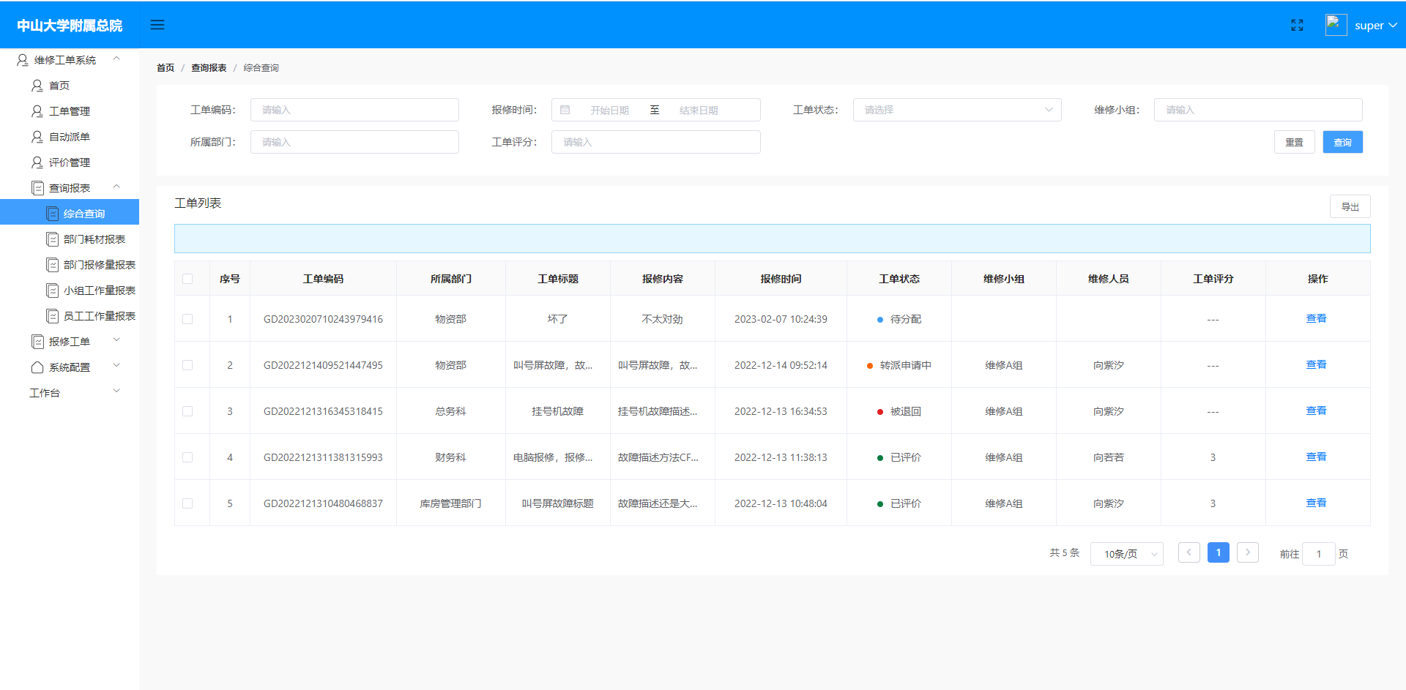
Task: Check the row 1 checkbox (GD2023020710243979416)
Action: pyautogui.click(x=187, y=319)
